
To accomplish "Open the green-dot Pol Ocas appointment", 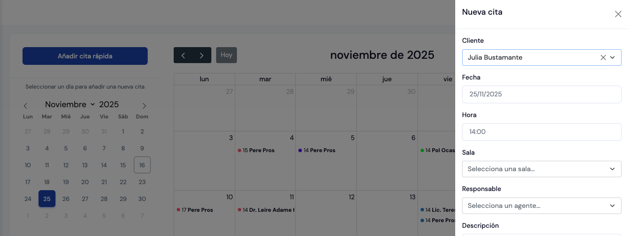I will click(439, 150).
